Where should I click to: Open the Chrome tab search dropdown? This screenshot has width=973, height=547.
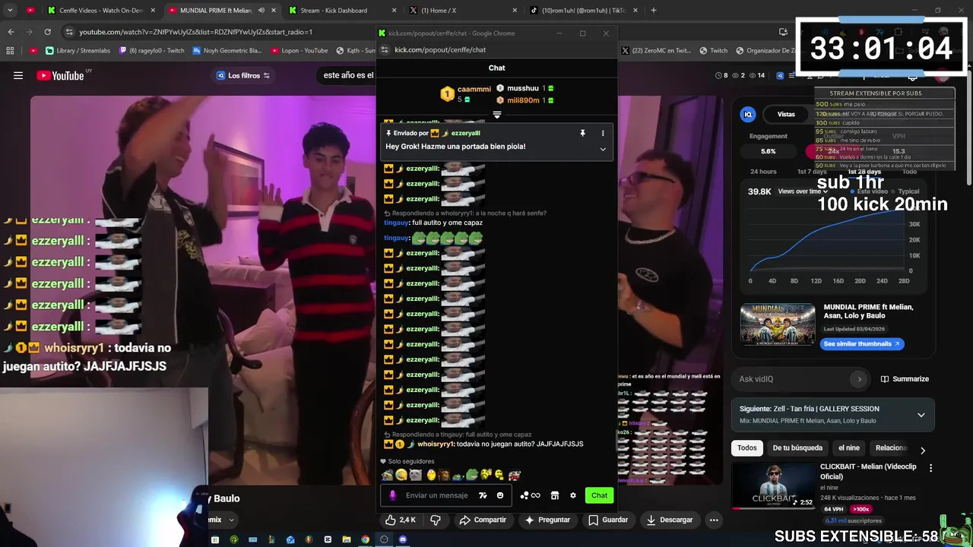pyautogui.click(x=10, y=11)
